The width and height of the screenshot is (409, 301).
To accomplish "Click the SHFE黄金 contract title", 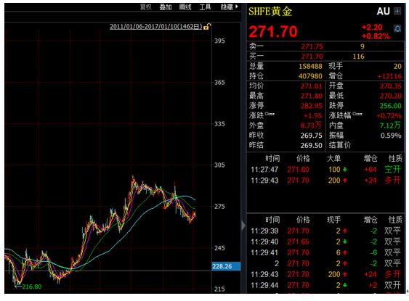I will point(270,12).
